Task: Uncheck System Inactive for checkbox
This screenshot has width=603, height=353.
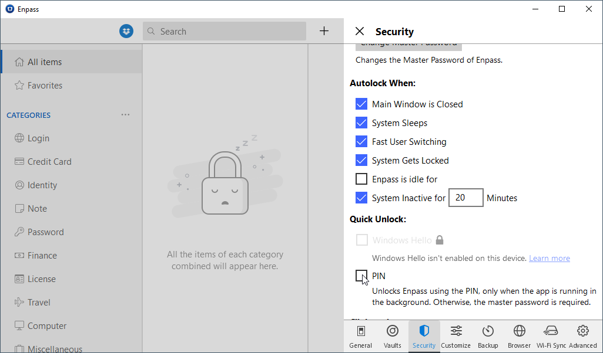Action: pos(361,198)
